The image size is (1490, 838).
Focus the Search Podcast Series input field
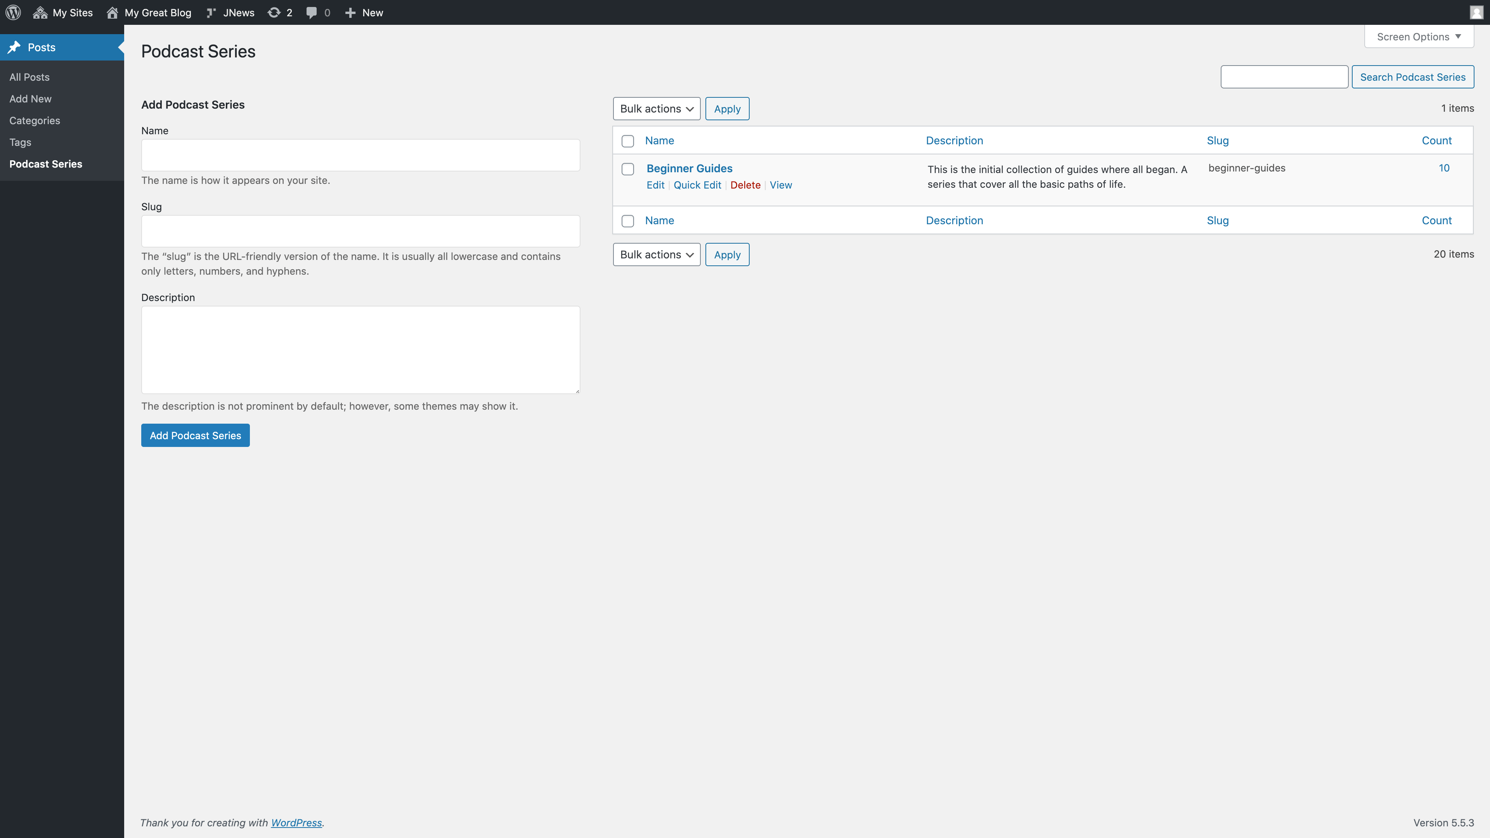(x=1284, y=77)
